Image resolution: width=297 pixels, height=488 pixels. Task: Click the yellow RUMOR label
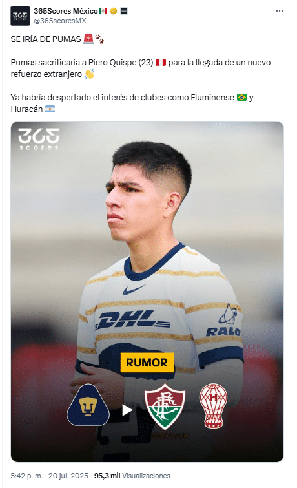tap(147, 362)
